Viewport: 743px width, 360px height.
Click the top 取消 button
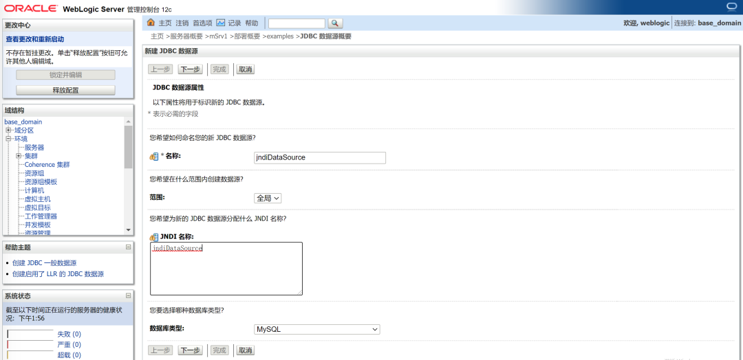coord(246,69)
